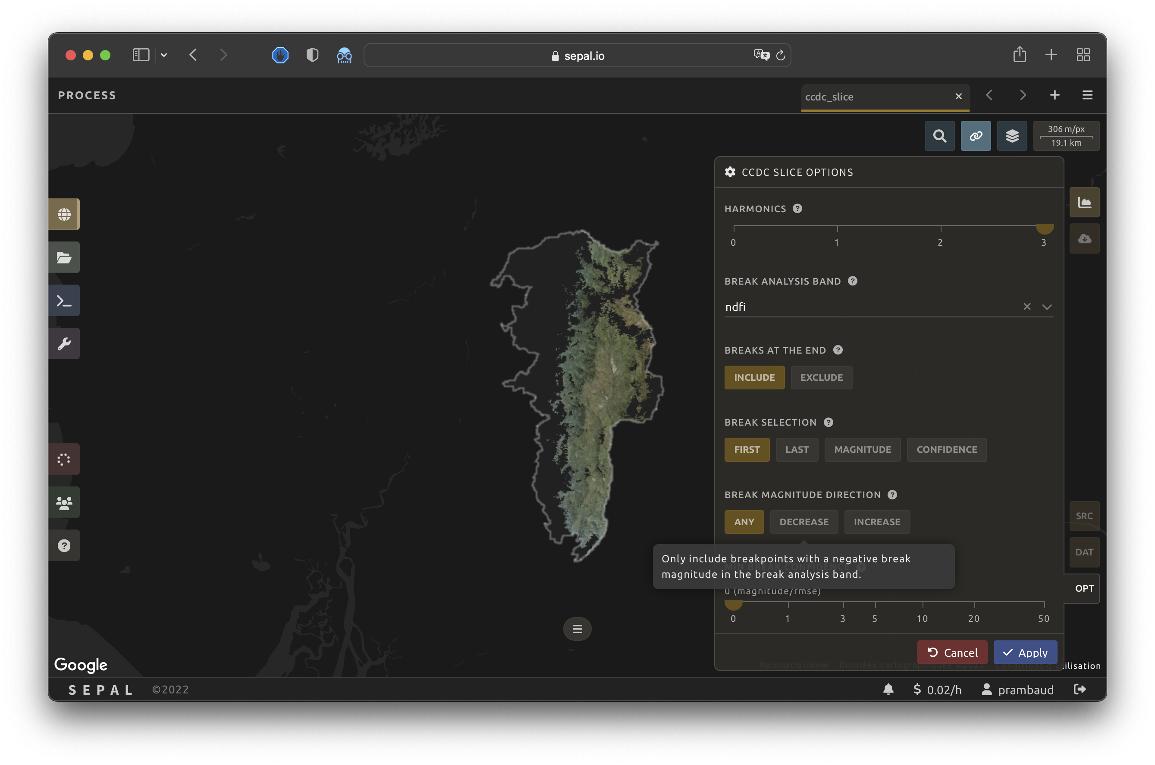Open the Files browser folder icon
The height and width of the screenshot is (765, 1155).
tap(64, 257)
